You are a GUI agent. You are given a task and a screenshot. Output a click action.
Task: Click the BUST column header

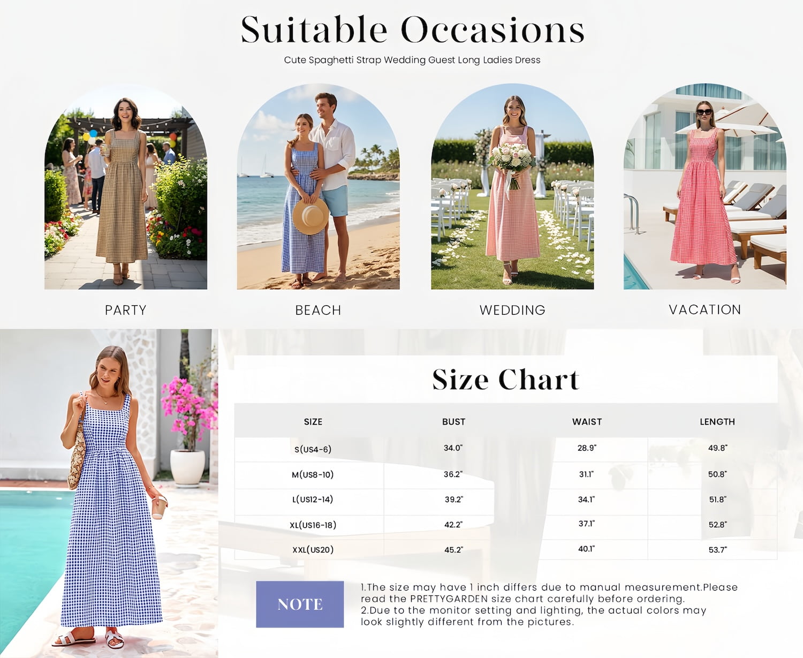(453, 422)
